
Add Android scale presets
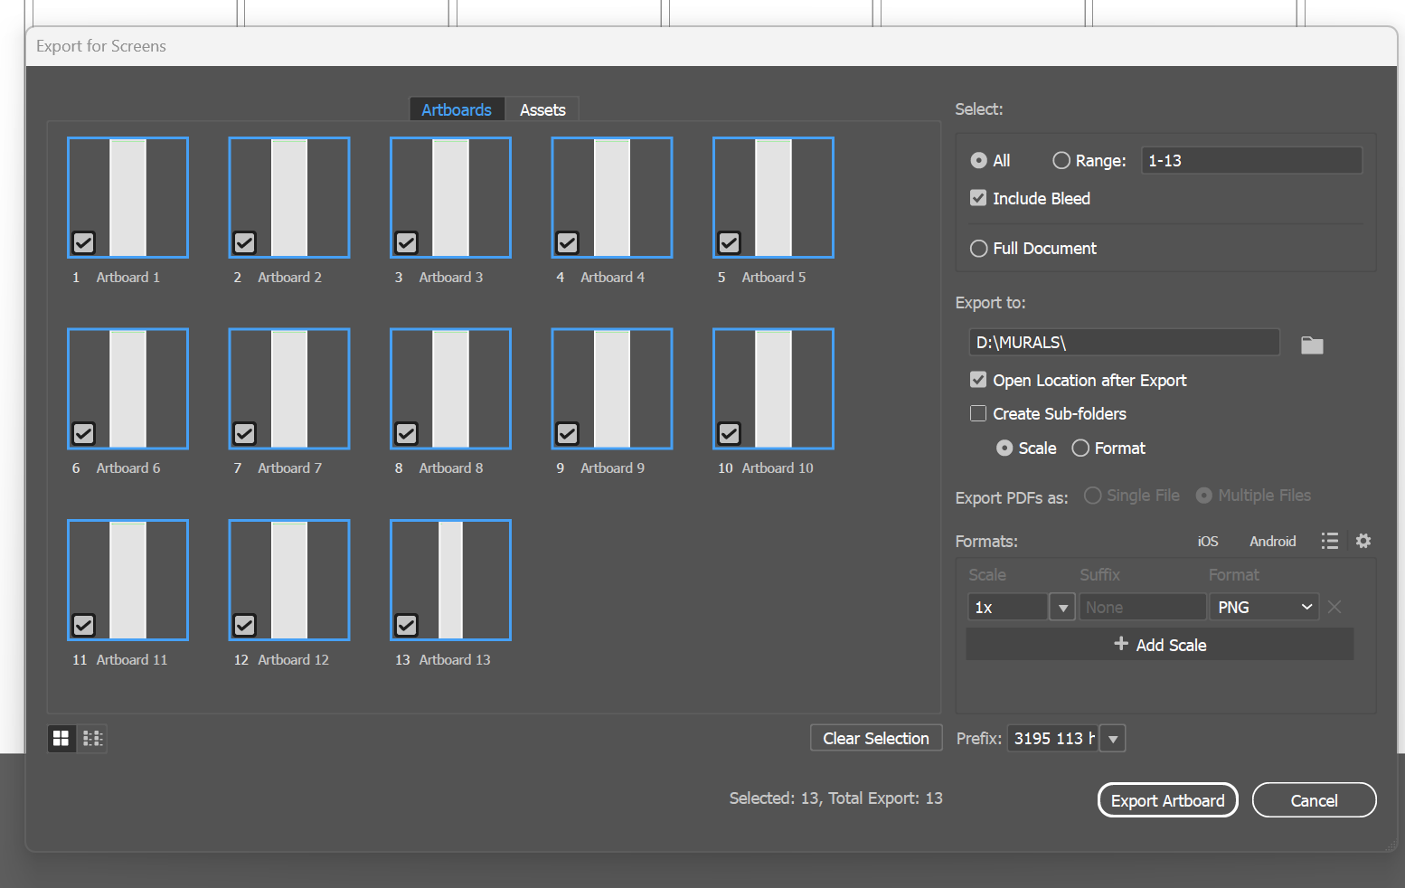[1272, 541]
